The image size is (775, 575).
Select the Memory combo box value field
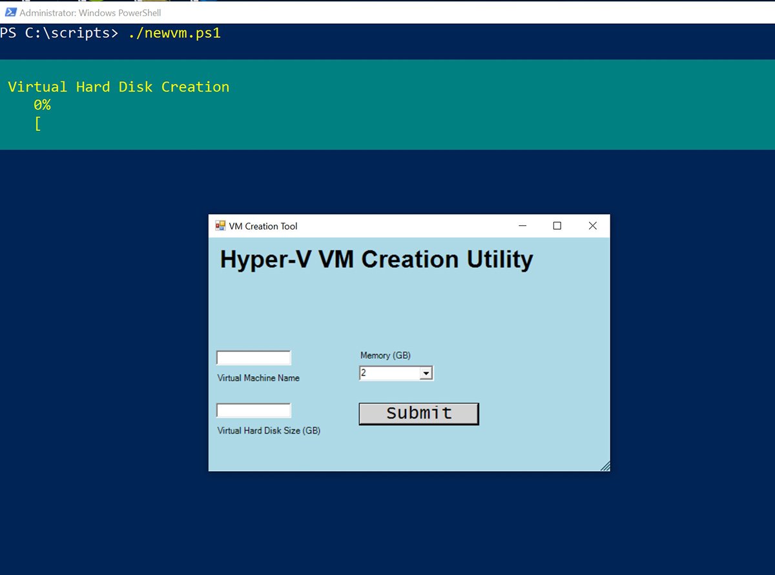(389, 373)
